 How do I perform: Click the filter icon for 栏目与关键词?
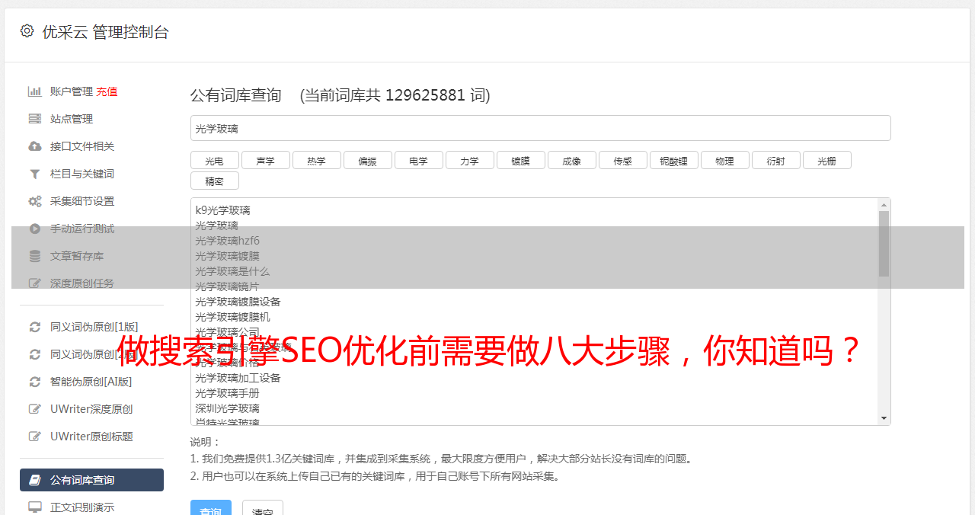click(34, 174)
